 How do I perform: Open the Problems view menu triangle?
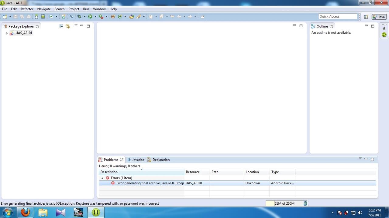360,158
